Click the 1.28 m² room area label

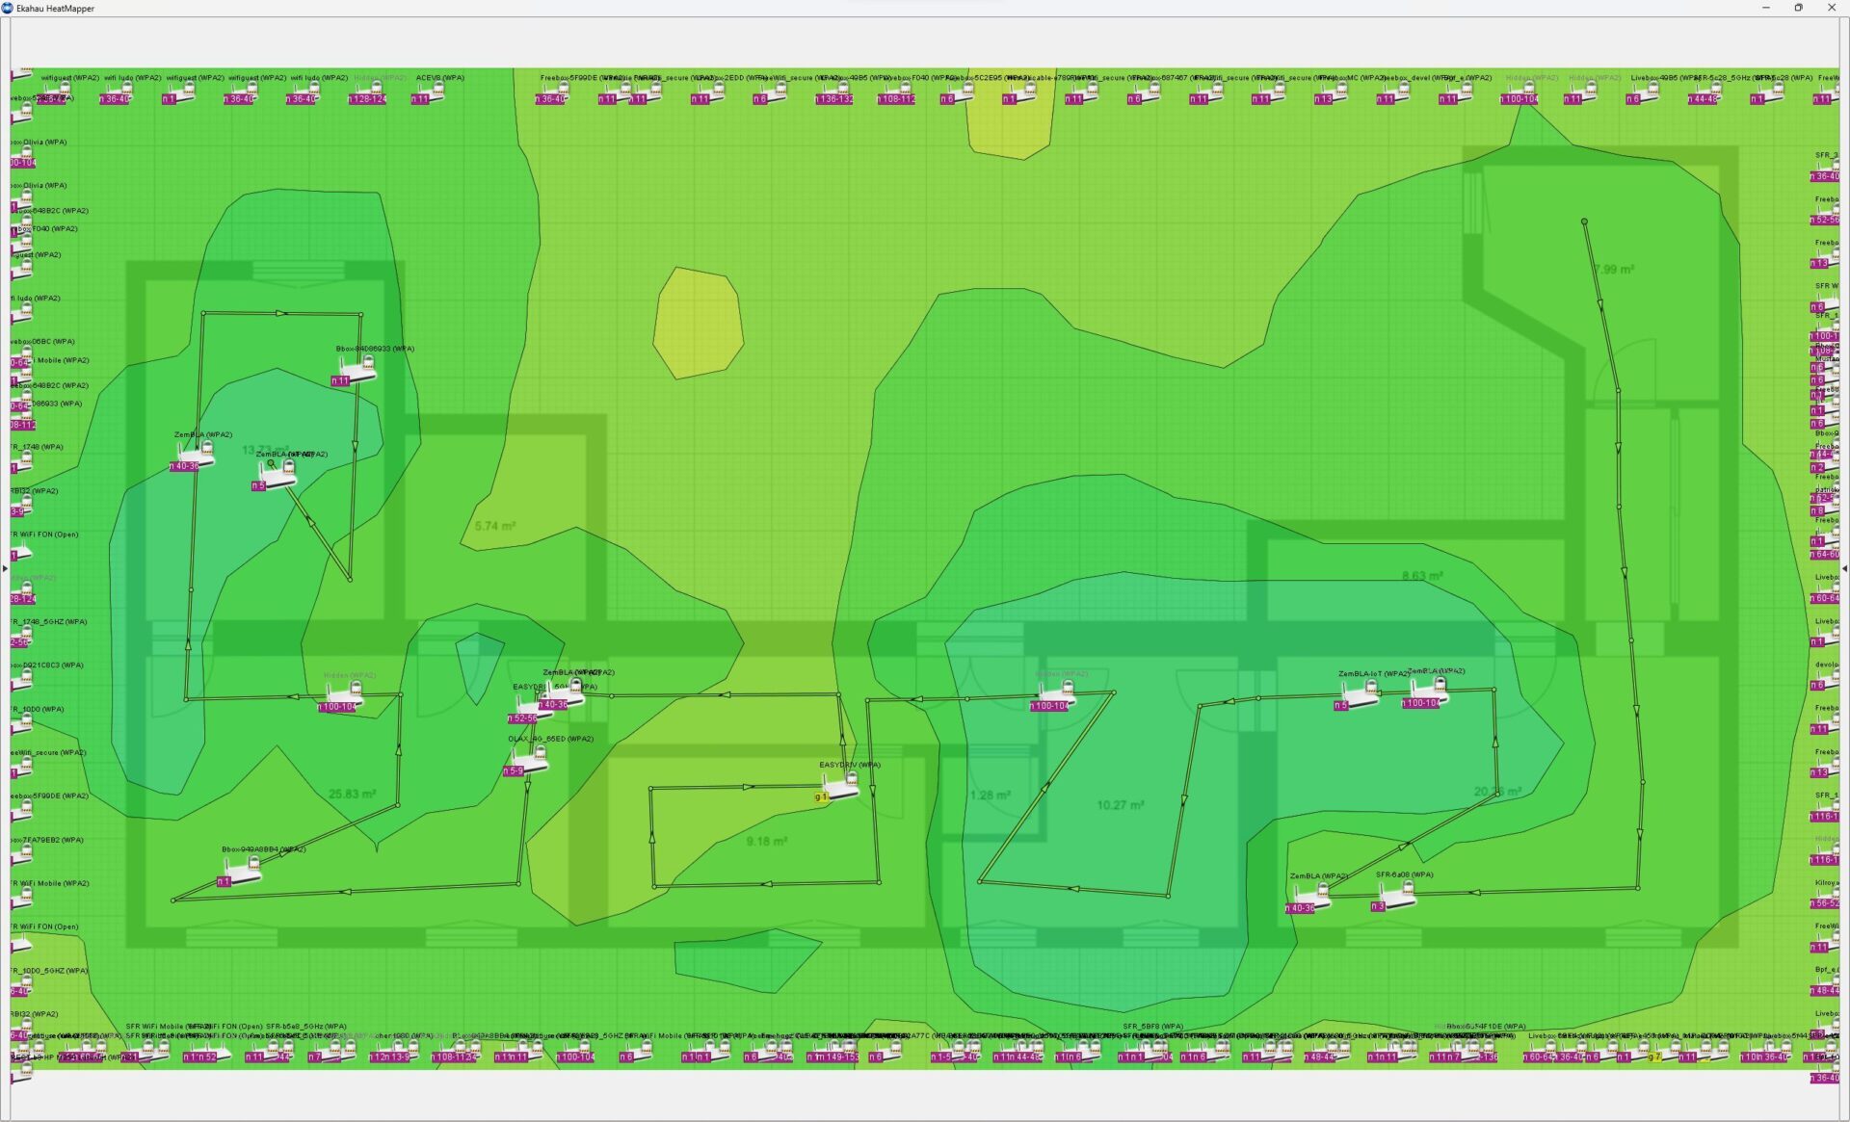coord(990,796)
